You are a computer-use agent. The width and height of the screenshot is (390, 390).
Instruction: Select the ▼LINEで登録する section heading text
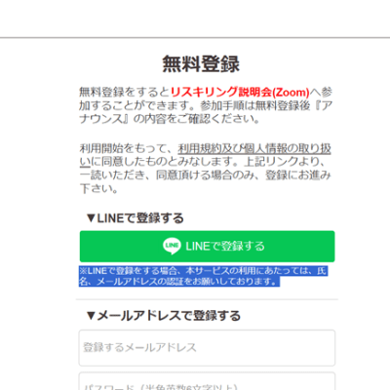click(x=135, y=218)
